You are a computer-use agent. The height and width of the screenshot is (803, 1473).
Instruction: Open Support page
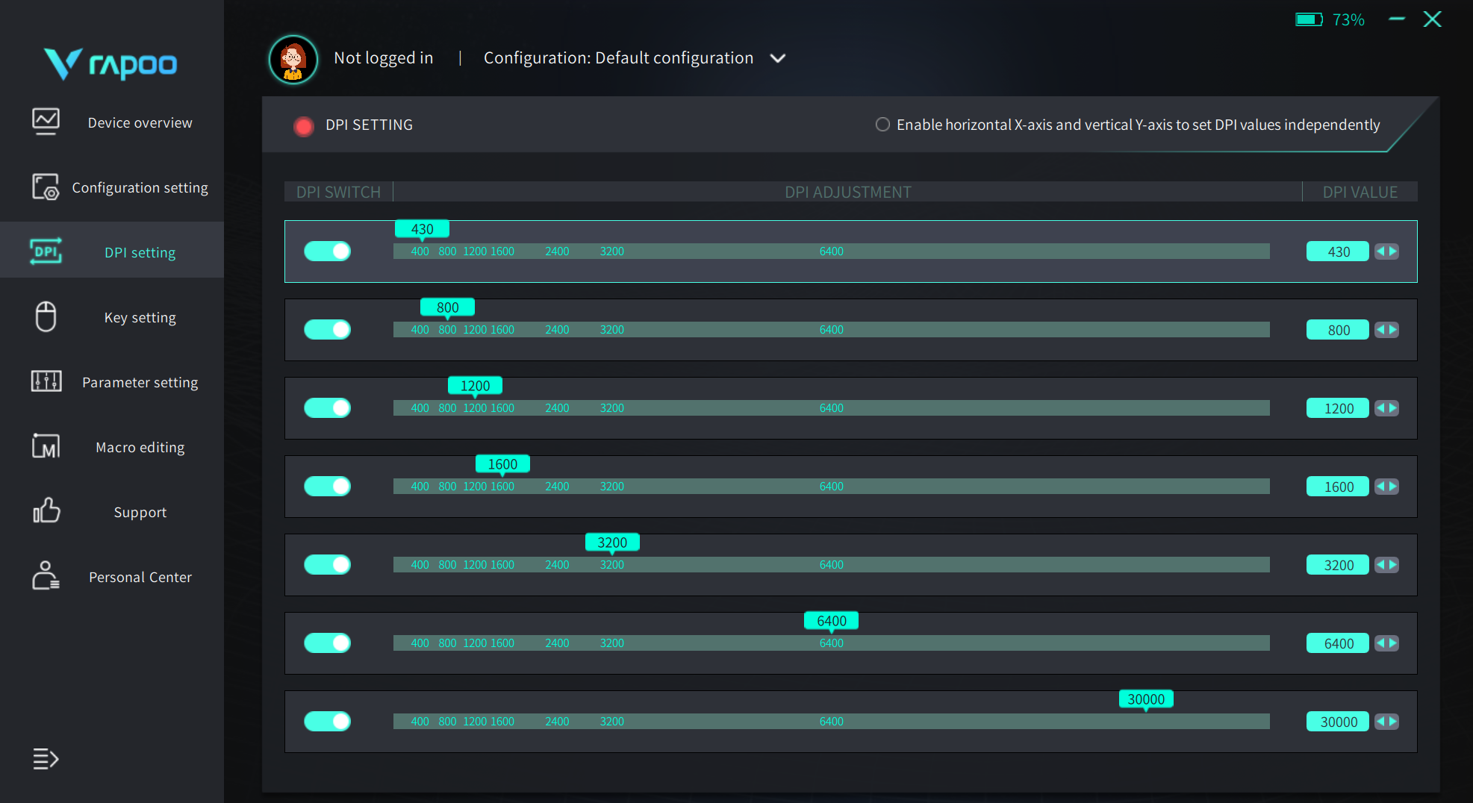[x=140, y=512]
